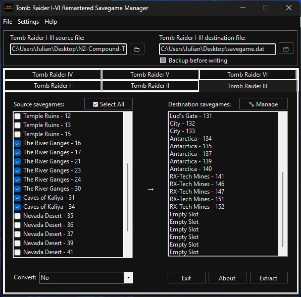Enable Backup before writing
Viewport: 301px width, 297px height.
(x=163, y=61)
